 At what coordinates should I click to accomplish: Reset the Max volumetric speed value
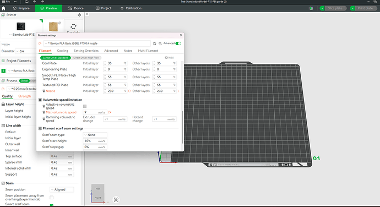(x=110, y=112)
